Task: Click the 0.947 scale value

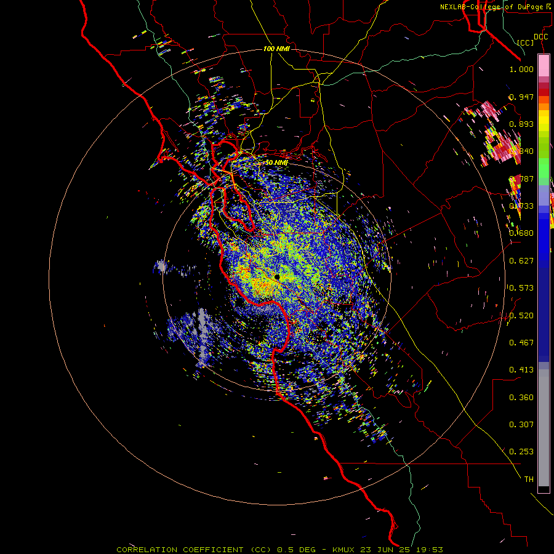Action: (x=521, y=97)
